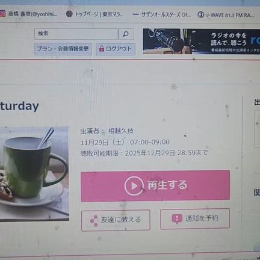Log out with the ログアウト button

(x=116, y=49)
